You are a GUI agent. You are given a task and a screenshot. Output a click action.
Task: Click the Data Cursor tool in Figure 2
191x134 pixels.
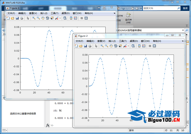click(x=120, y=46)
